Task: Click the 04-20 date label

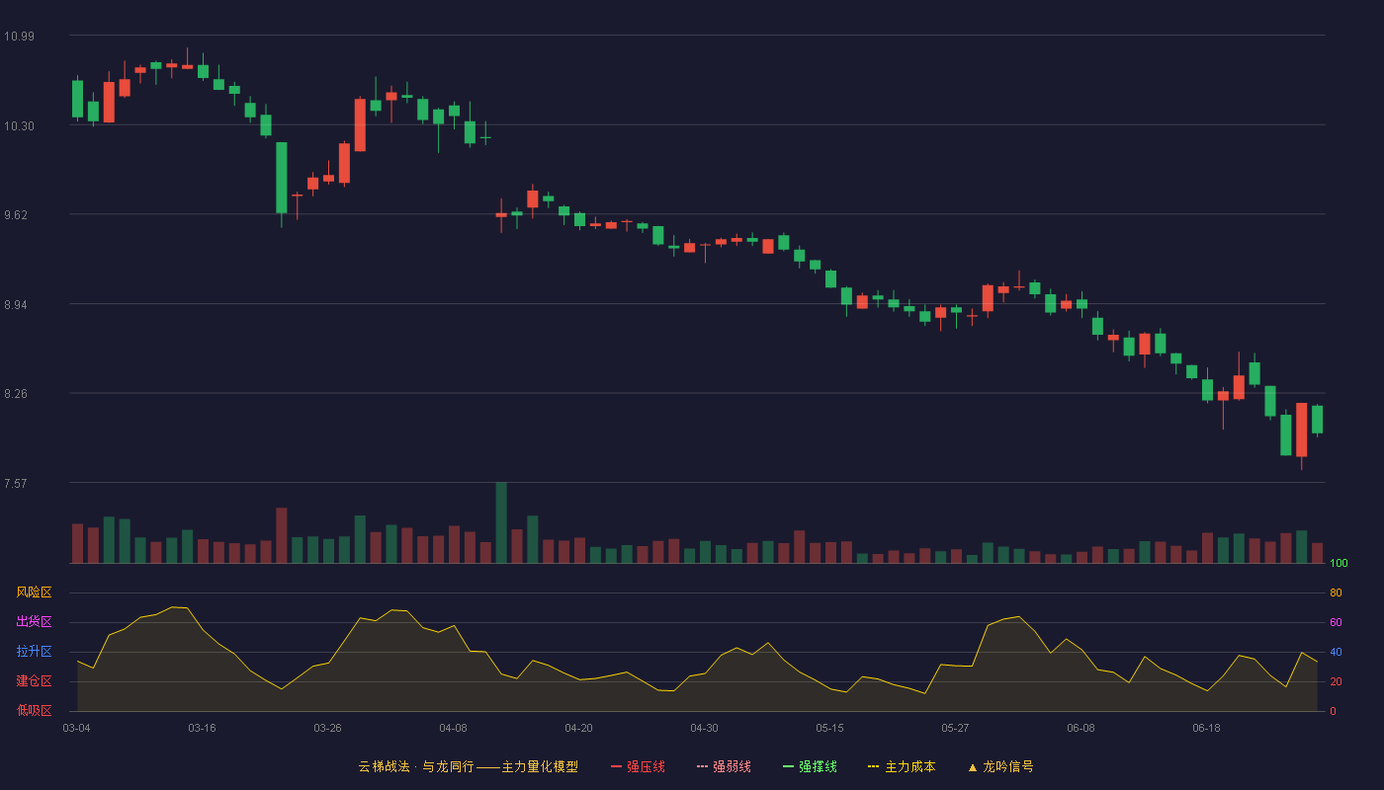Action: pos(578,728)
